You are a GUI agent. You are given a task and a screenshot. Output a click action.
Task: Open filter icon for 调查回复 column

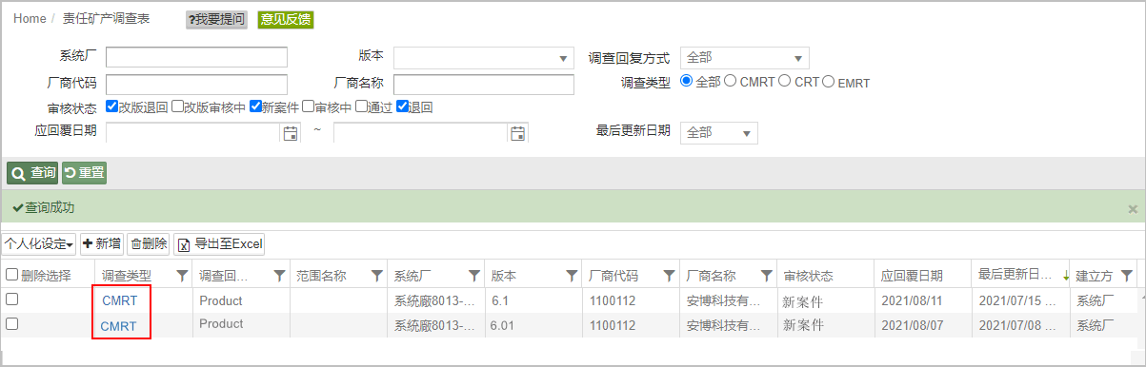pos(279,276)
